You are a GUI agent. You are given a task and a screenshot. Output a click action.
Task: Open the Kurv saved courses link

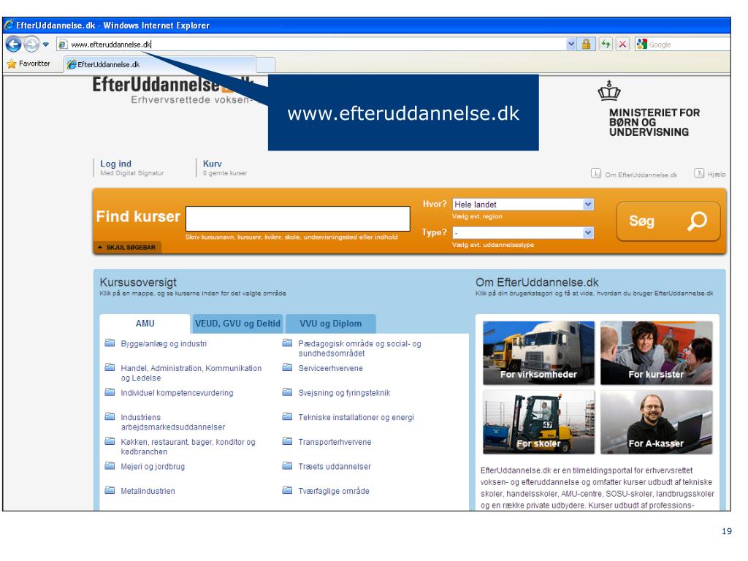coord(213,164)
